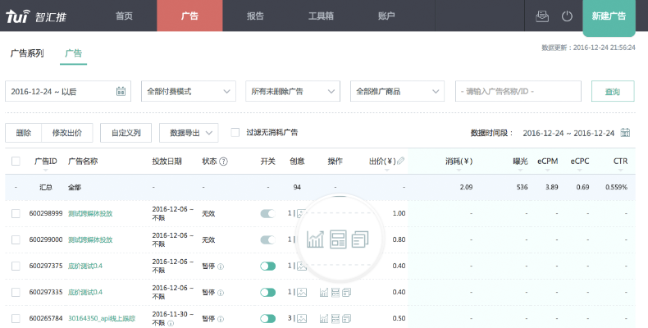Click the summary 消耗 value 2.09
The height and width of the screenshot is (328, 648).
click(x=466, y=187)
